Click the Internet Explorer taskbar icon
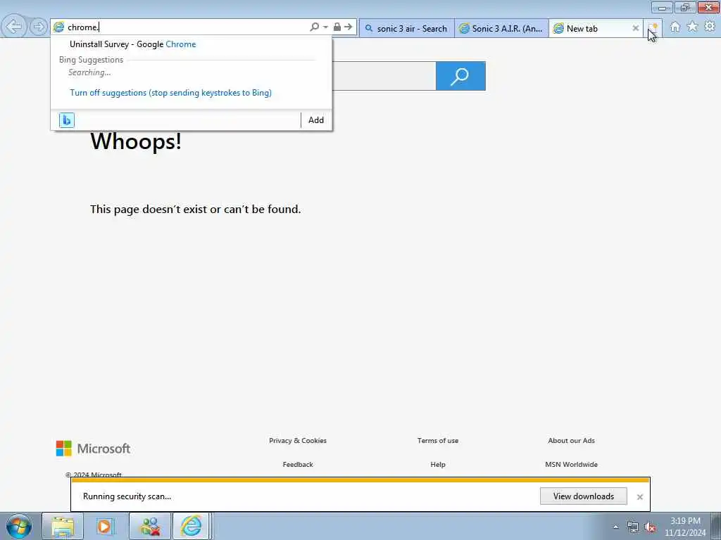This screenshot has height=540, width=721. click(x=192, y=526)
